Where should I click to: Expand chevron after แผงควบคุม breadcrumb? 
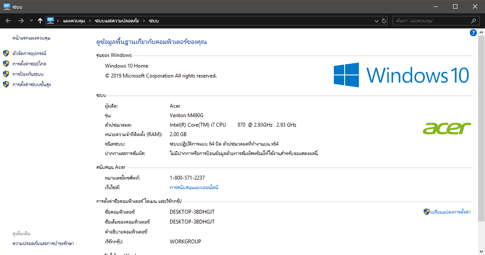(x=90, y=21)
